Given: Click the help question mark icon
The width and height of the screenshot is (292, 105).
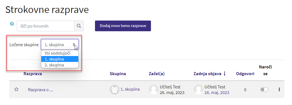Looking at the screenshot, I should [12, 24].
